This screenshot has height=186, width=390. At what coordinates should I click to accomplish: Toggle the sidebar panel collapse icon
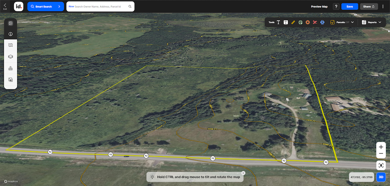11,23
